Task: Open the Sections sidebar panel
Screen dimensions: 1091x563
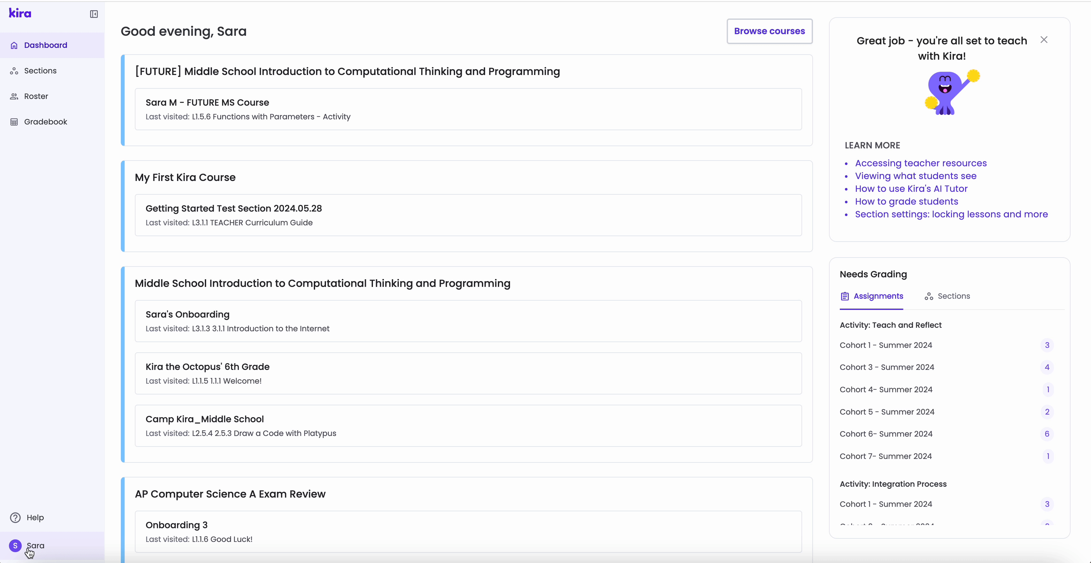Action: [40, 70]
